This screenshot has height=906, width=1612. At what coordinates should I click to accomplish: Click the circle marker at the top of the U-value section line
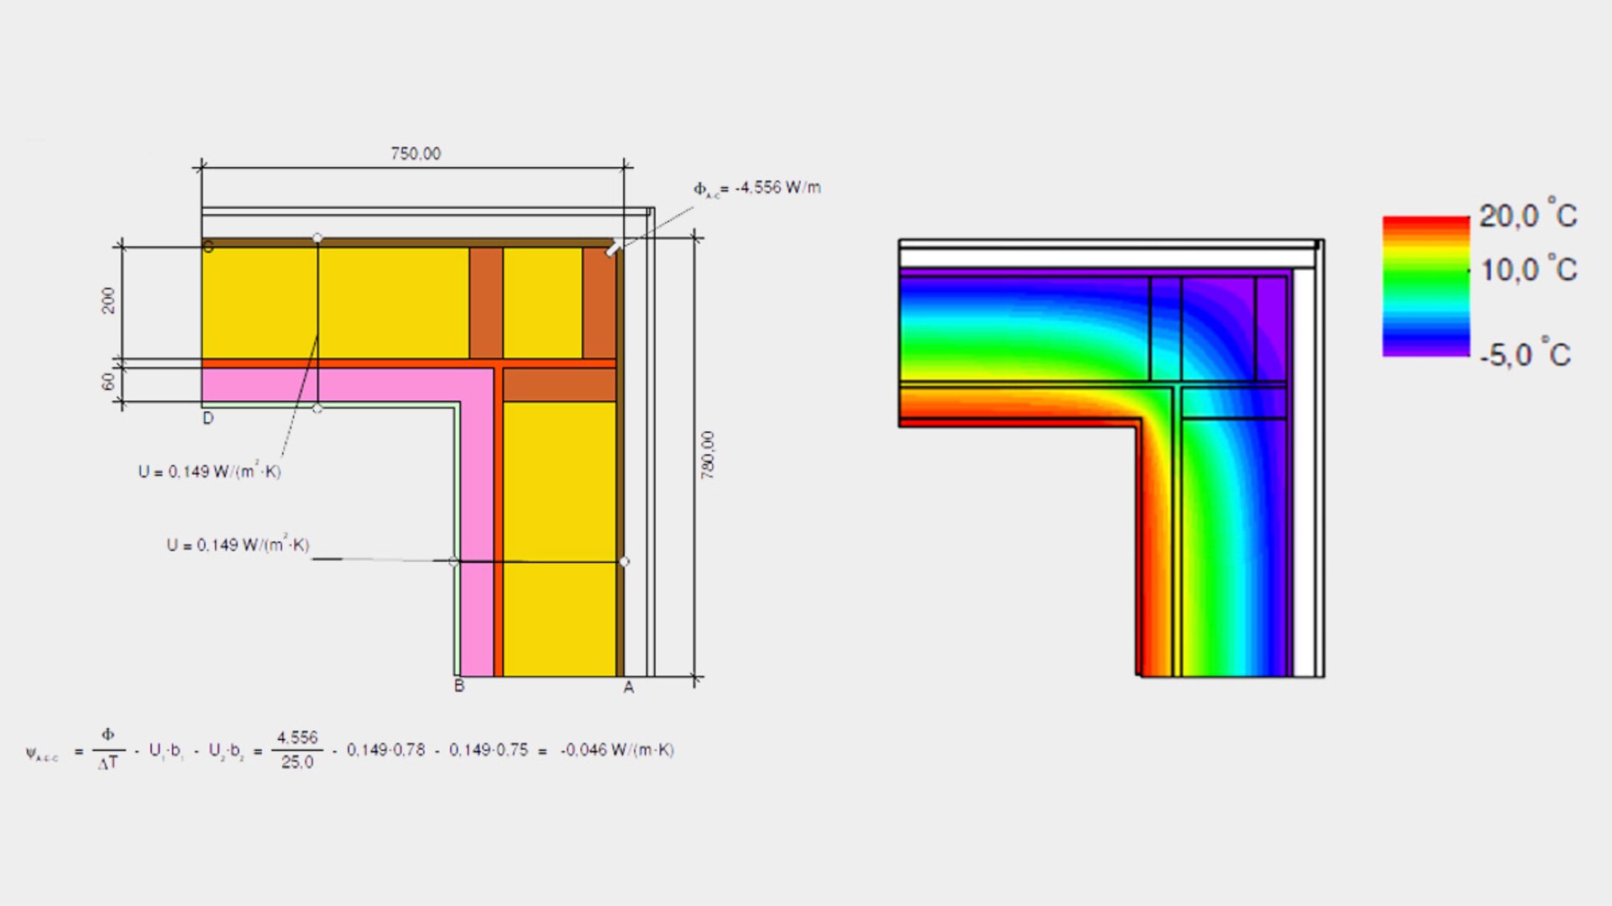(317, 238)
